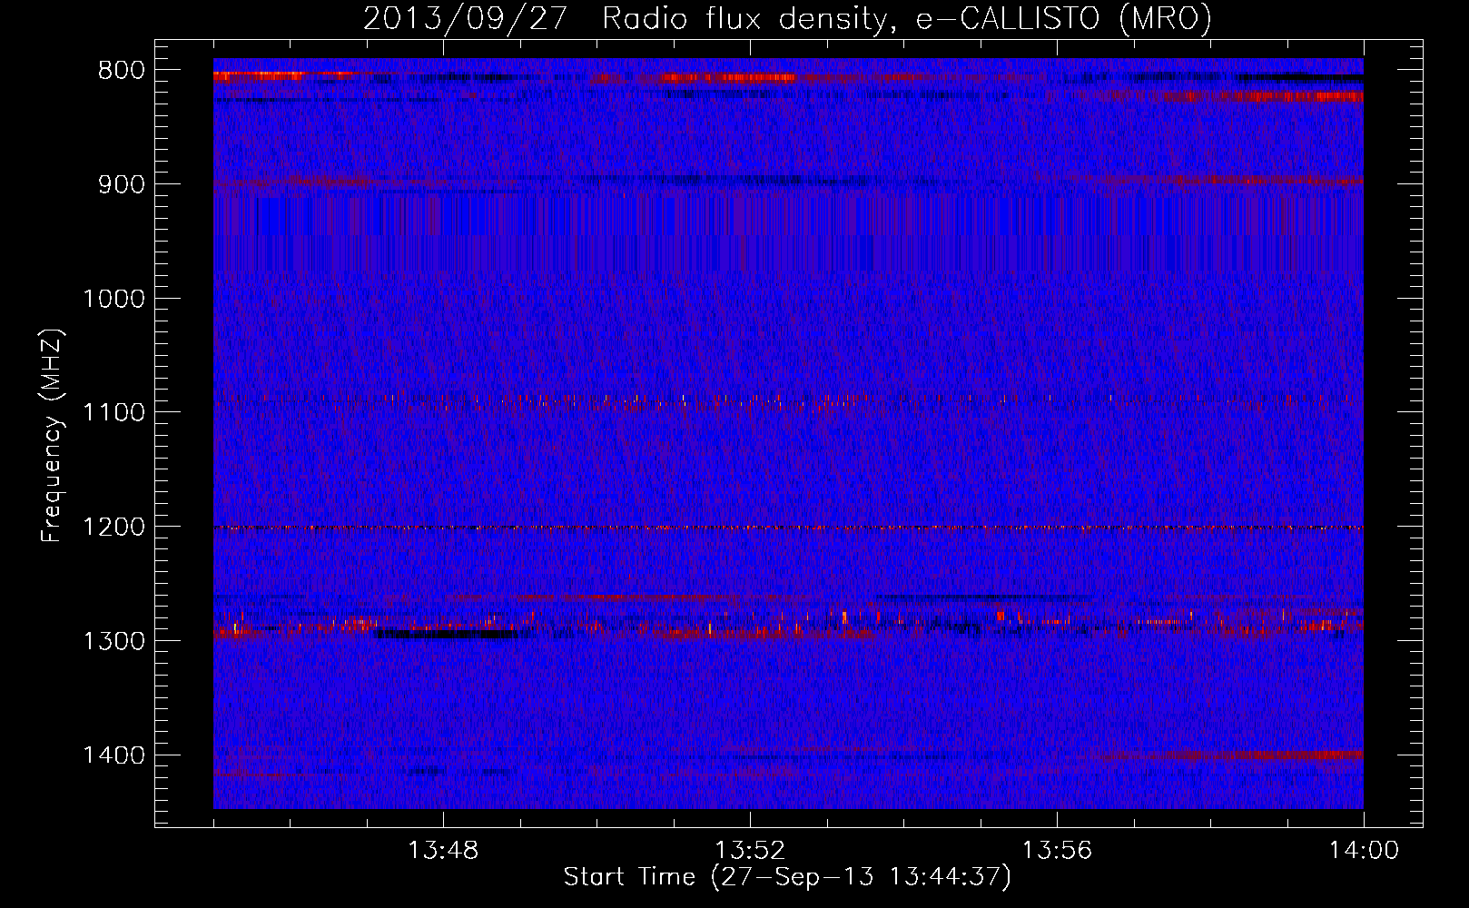
Task: Select the 1400 frequency tick label
Action: 113,755
